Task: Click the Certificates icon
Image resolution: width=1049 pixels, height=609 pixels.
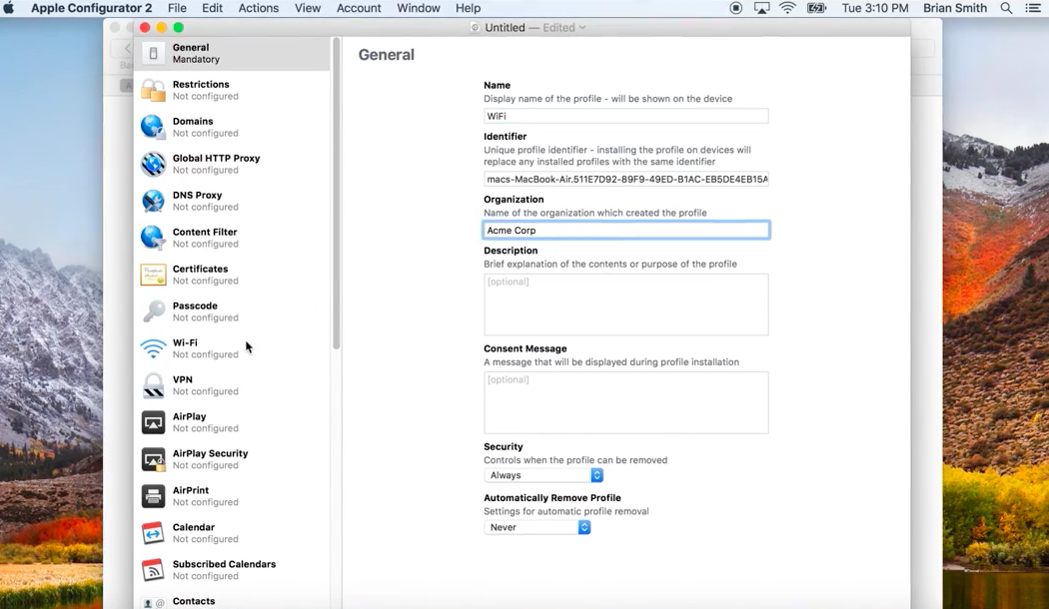Action: point(153,275)
